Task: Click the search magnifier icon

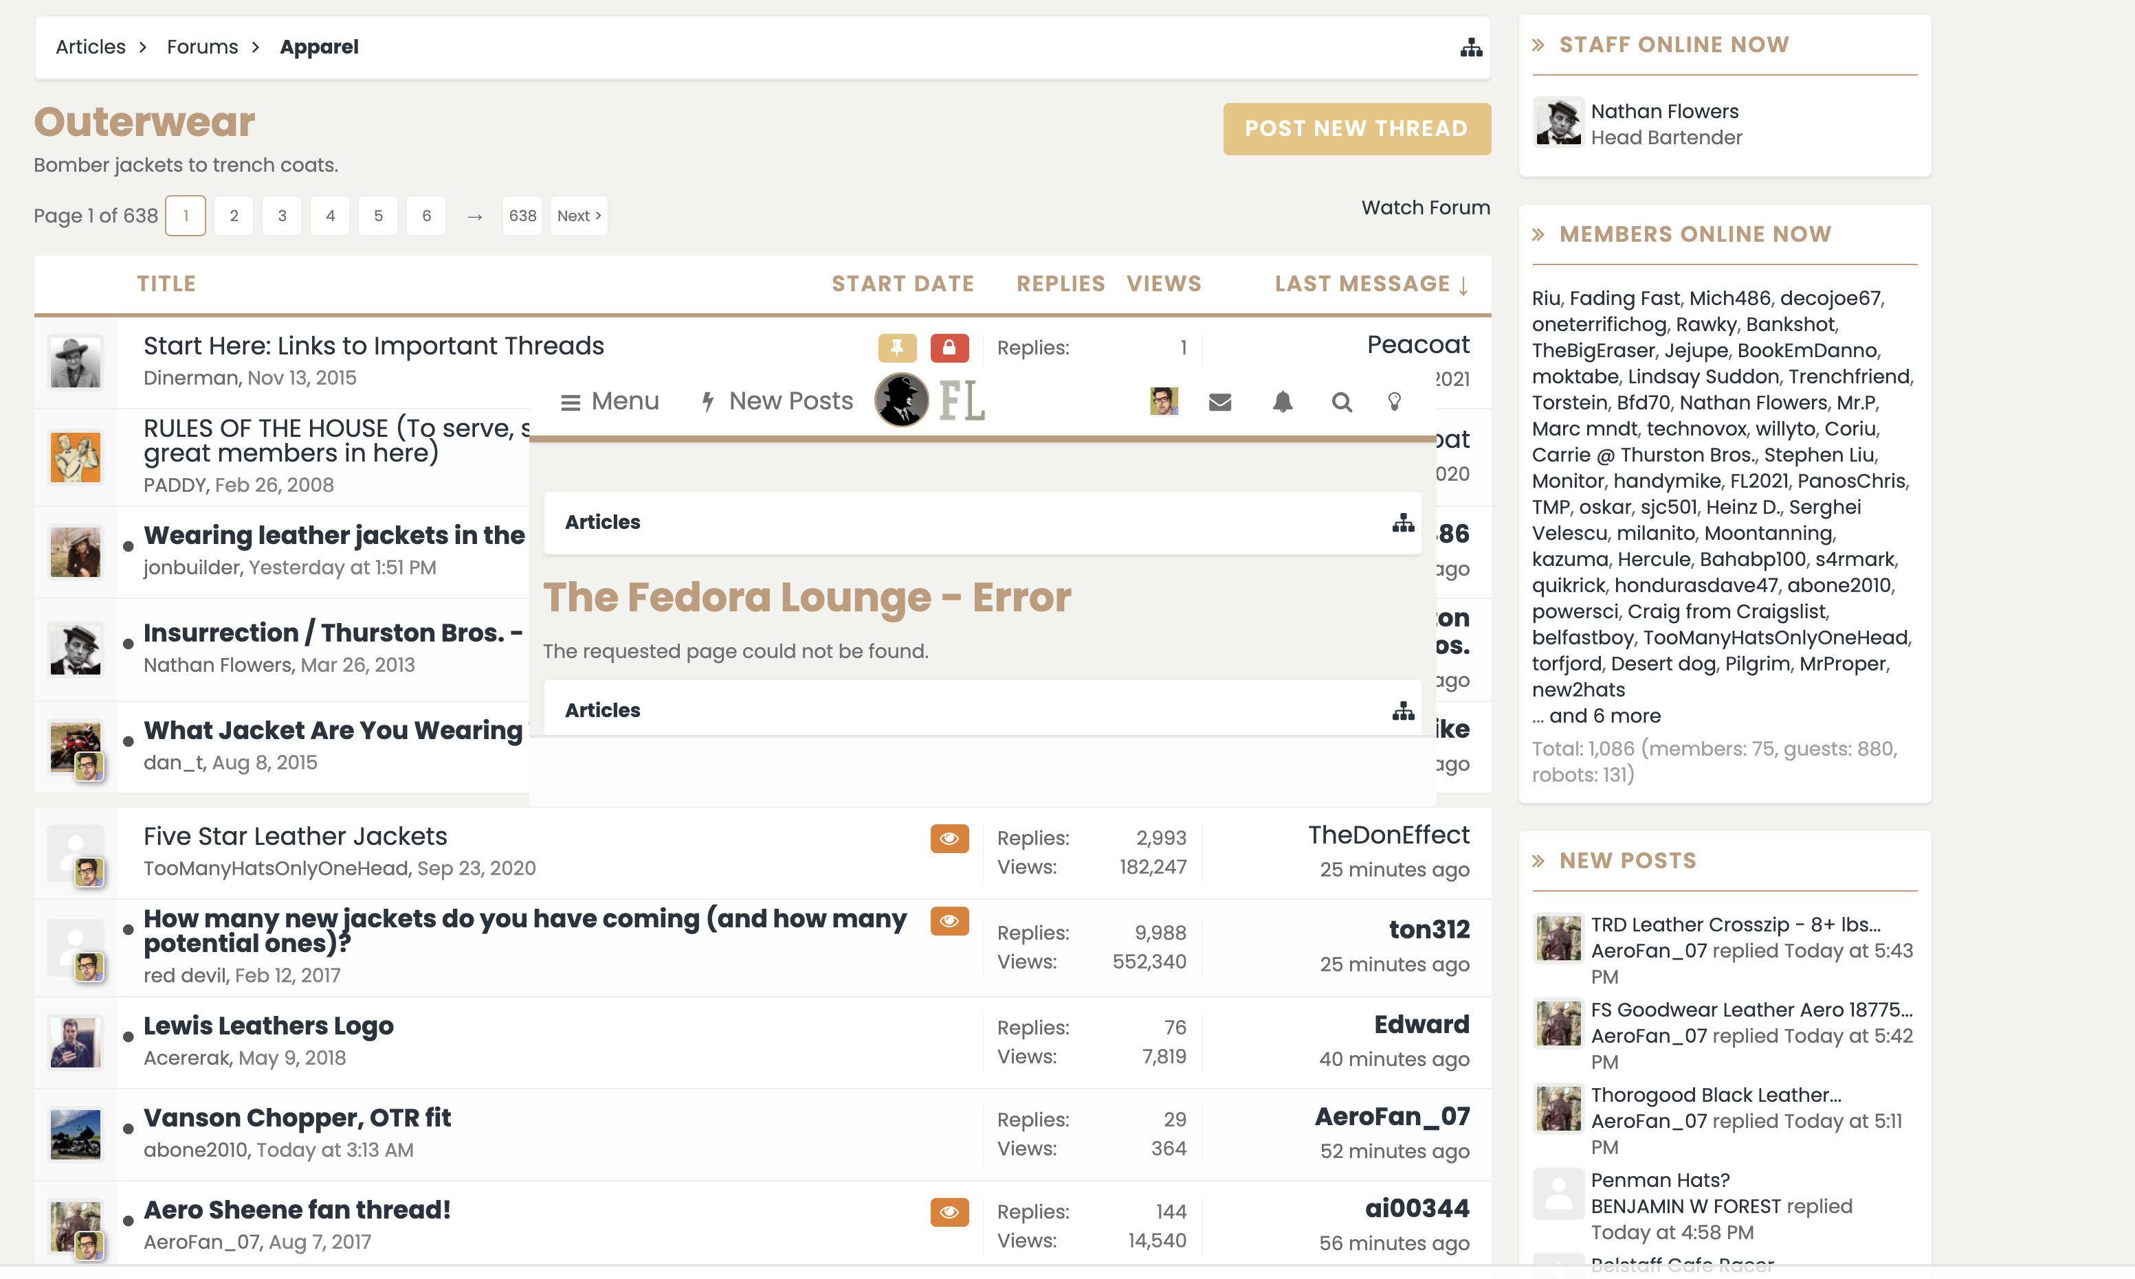Action: click(1341, 403)
